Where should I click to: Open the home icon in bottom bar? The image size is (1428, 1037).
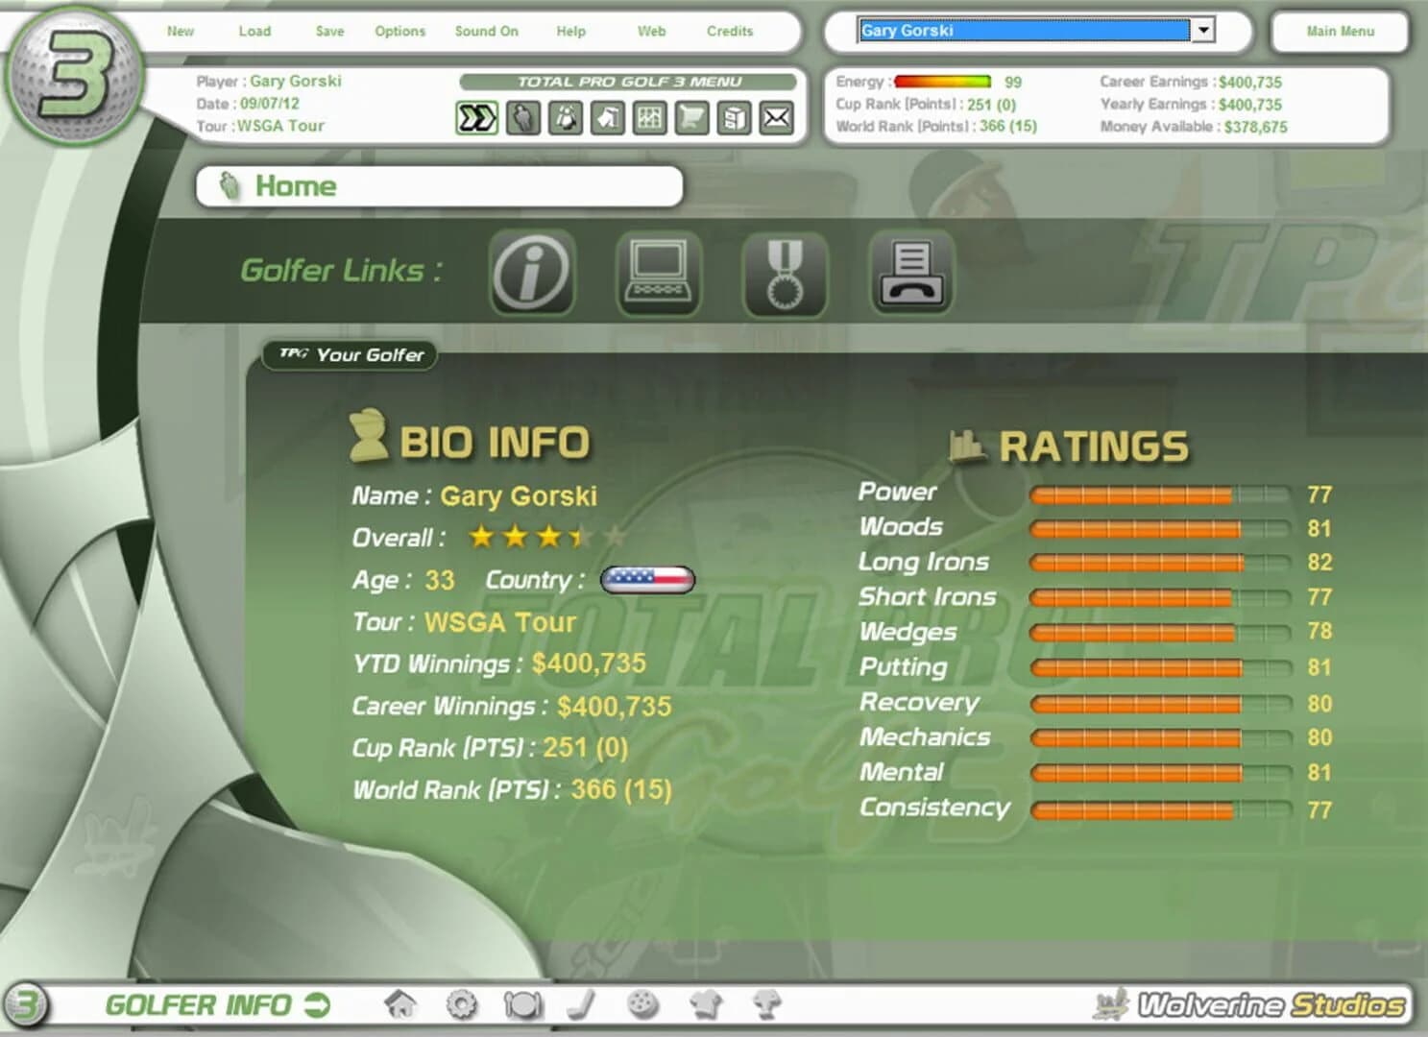(399, 1003)
